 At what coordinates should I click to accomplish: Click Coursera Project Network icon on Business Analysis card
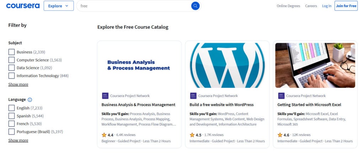coord(105,96)
